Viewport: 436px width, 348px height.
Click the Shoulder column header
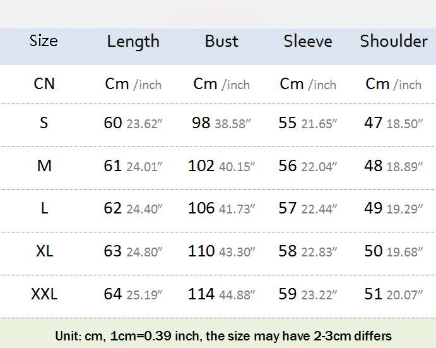click(x=394, y=41)
